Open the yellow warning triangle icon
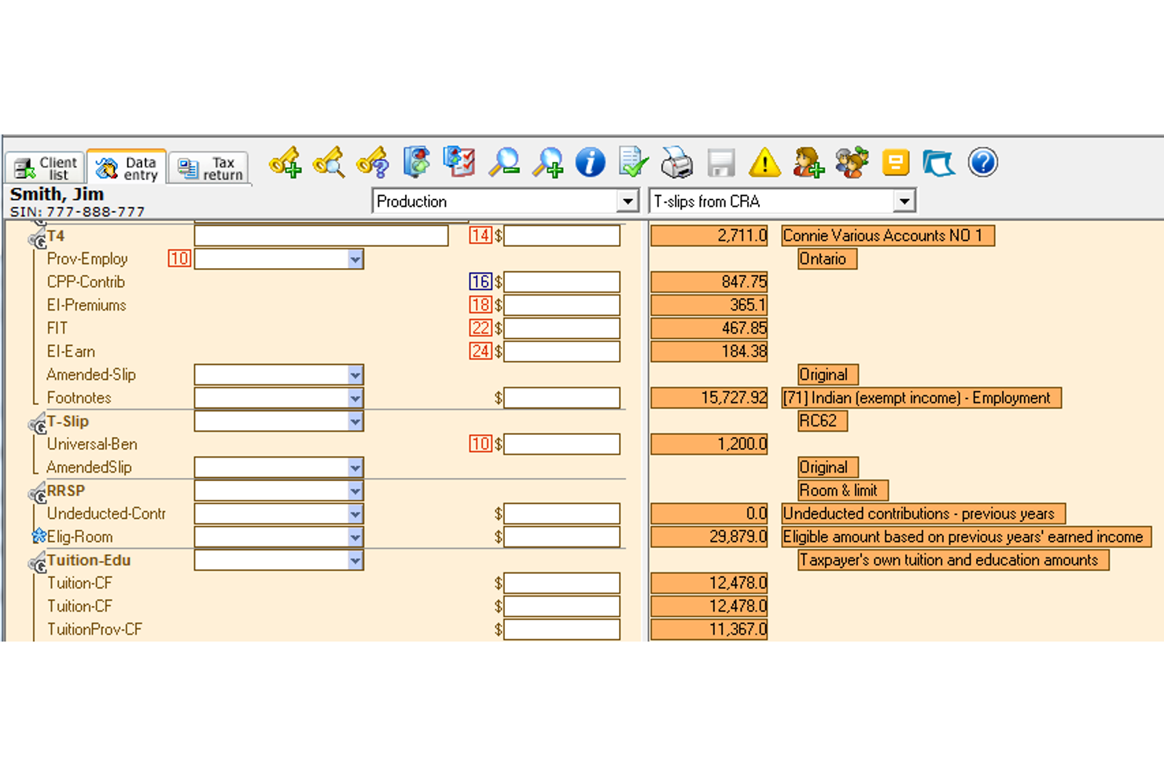Image resolution: width=1164 pixels, height=776 pixels. click(764, 163)
